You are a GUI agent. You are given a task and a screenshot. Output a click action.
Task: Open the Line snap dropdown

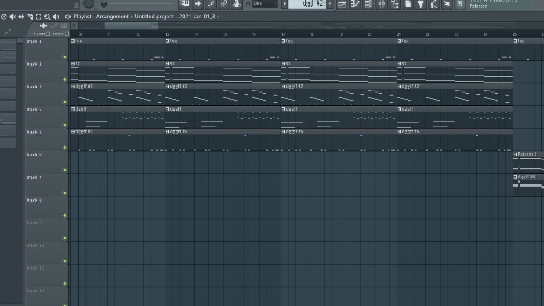click(265, 3)
